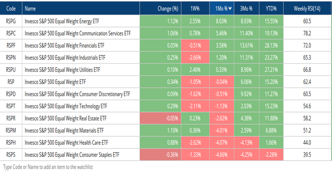Open the RSPG ticker code
Image resolution: width=332 pixels, height=173 pixels.
click(x=11, y=22)
